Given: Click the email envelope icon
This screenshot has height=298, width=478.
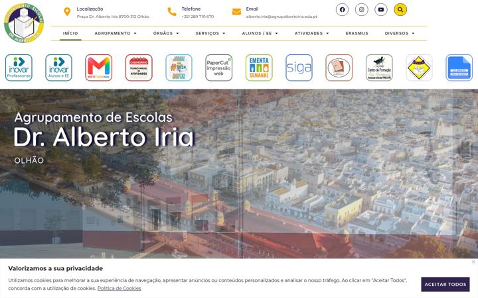Looking at the screenshot, I should click(x=236, y=12).
